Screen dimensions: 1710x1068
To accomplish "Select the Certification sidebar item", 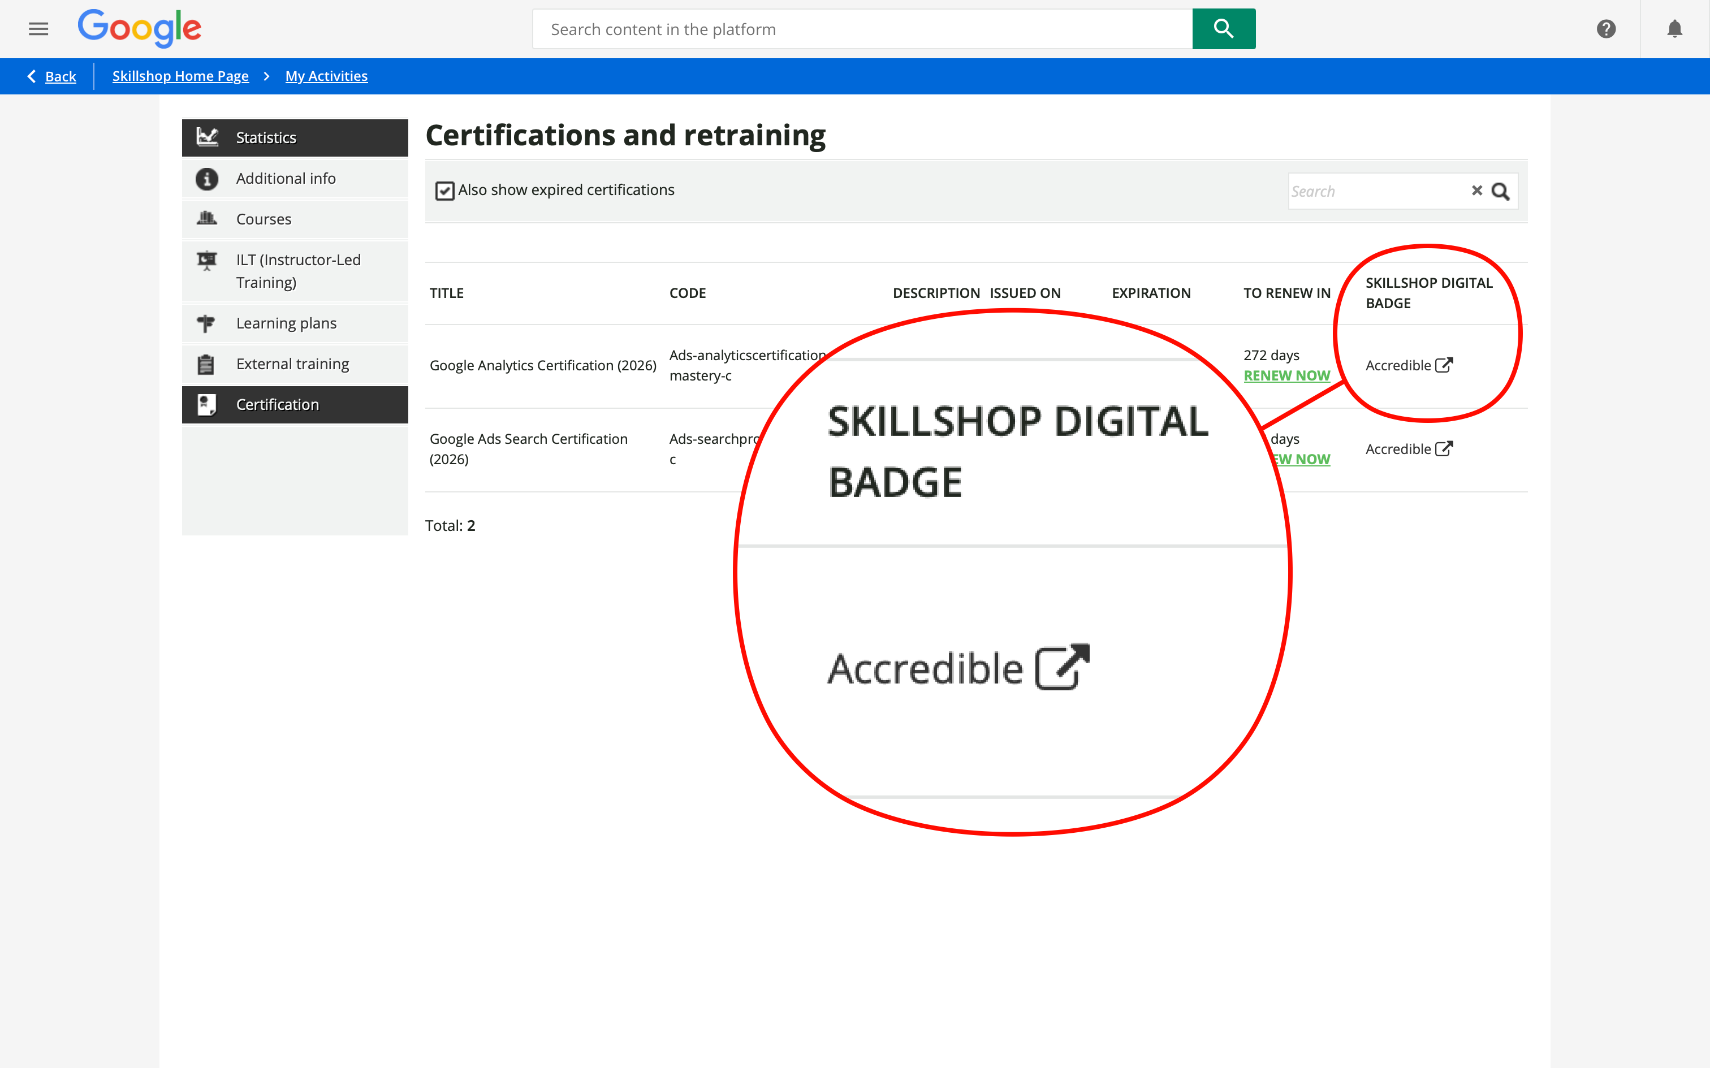I will tap(295, 405).
